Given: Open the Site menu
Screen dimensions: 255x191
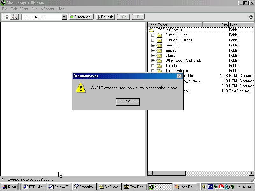Looking at the screenshot, I should coord(34,9).
